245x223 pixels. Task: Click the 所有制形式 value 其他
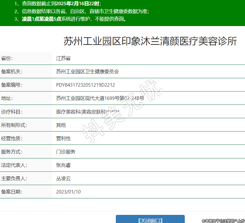(x=61, y=125)
